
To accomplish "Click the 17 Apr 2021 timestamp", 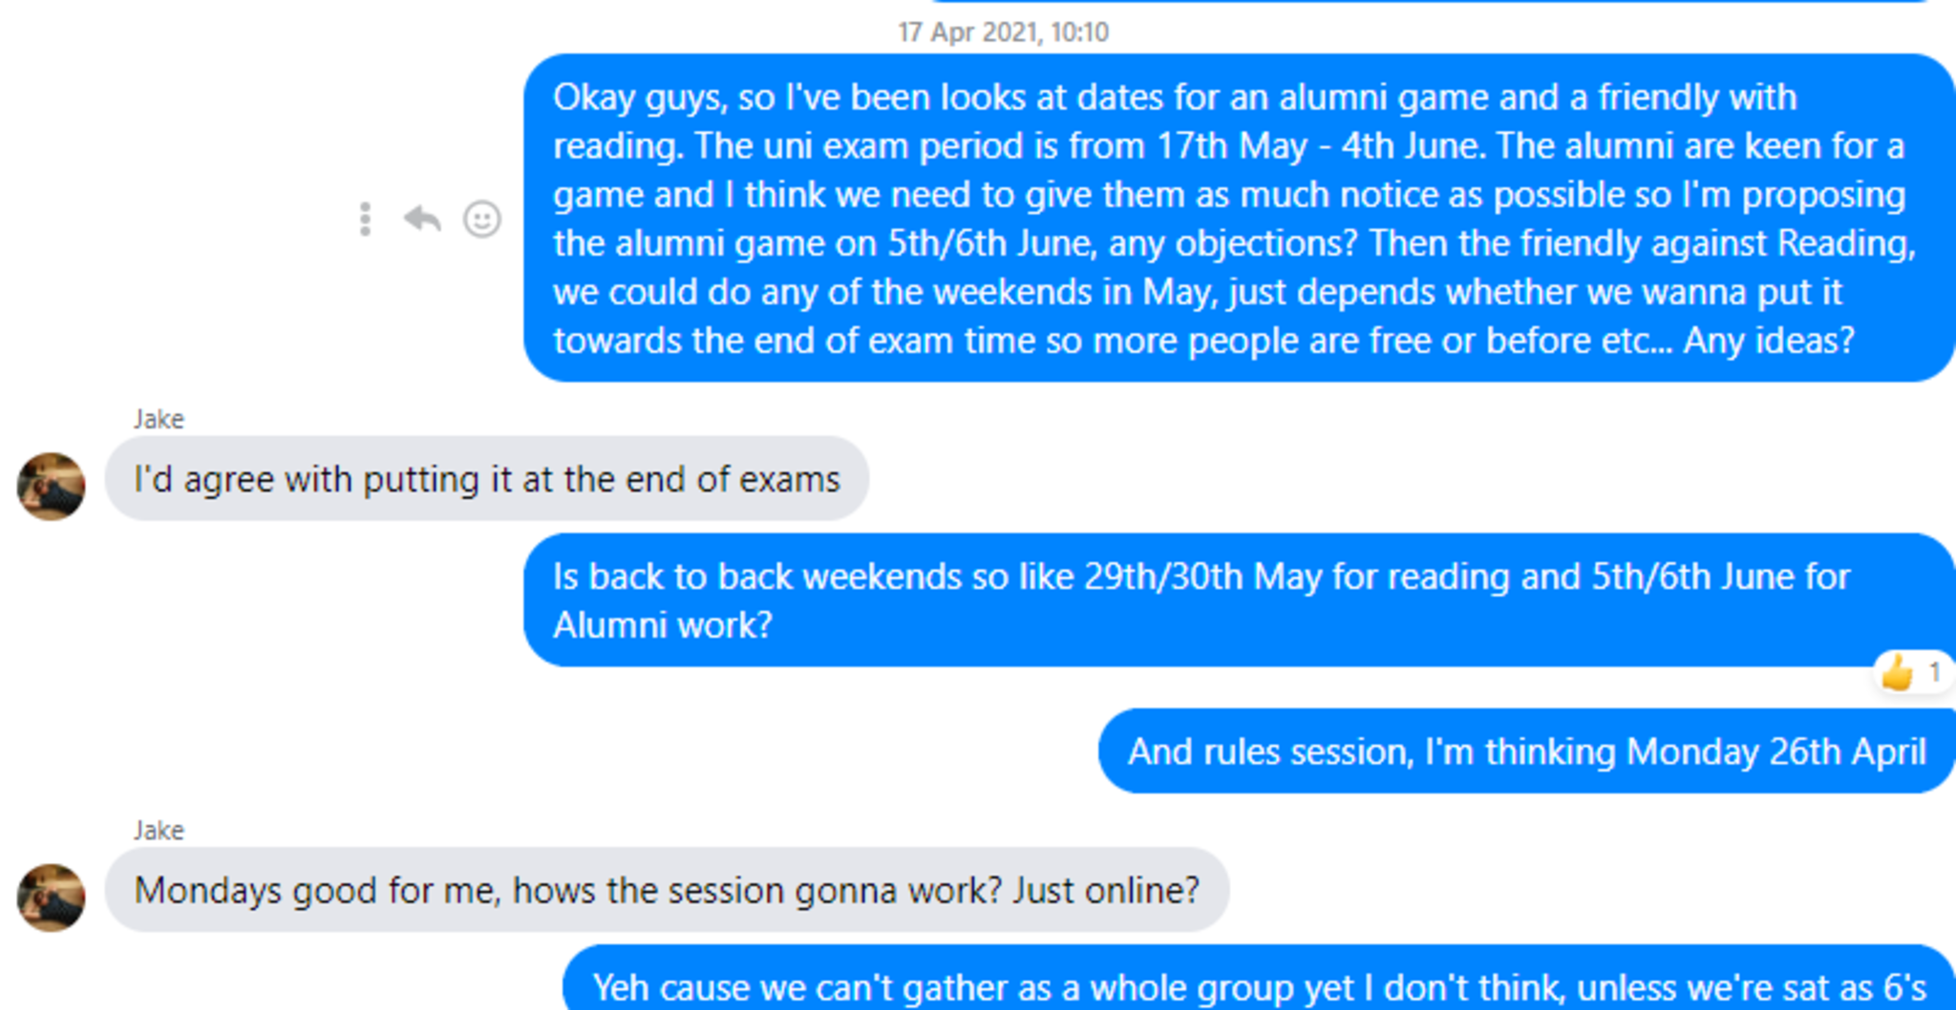I will [x=1003, y=32].
